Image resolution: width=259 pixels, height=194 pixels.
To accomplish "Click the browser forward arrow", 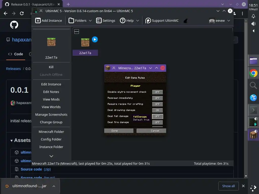I will point(14,13).
